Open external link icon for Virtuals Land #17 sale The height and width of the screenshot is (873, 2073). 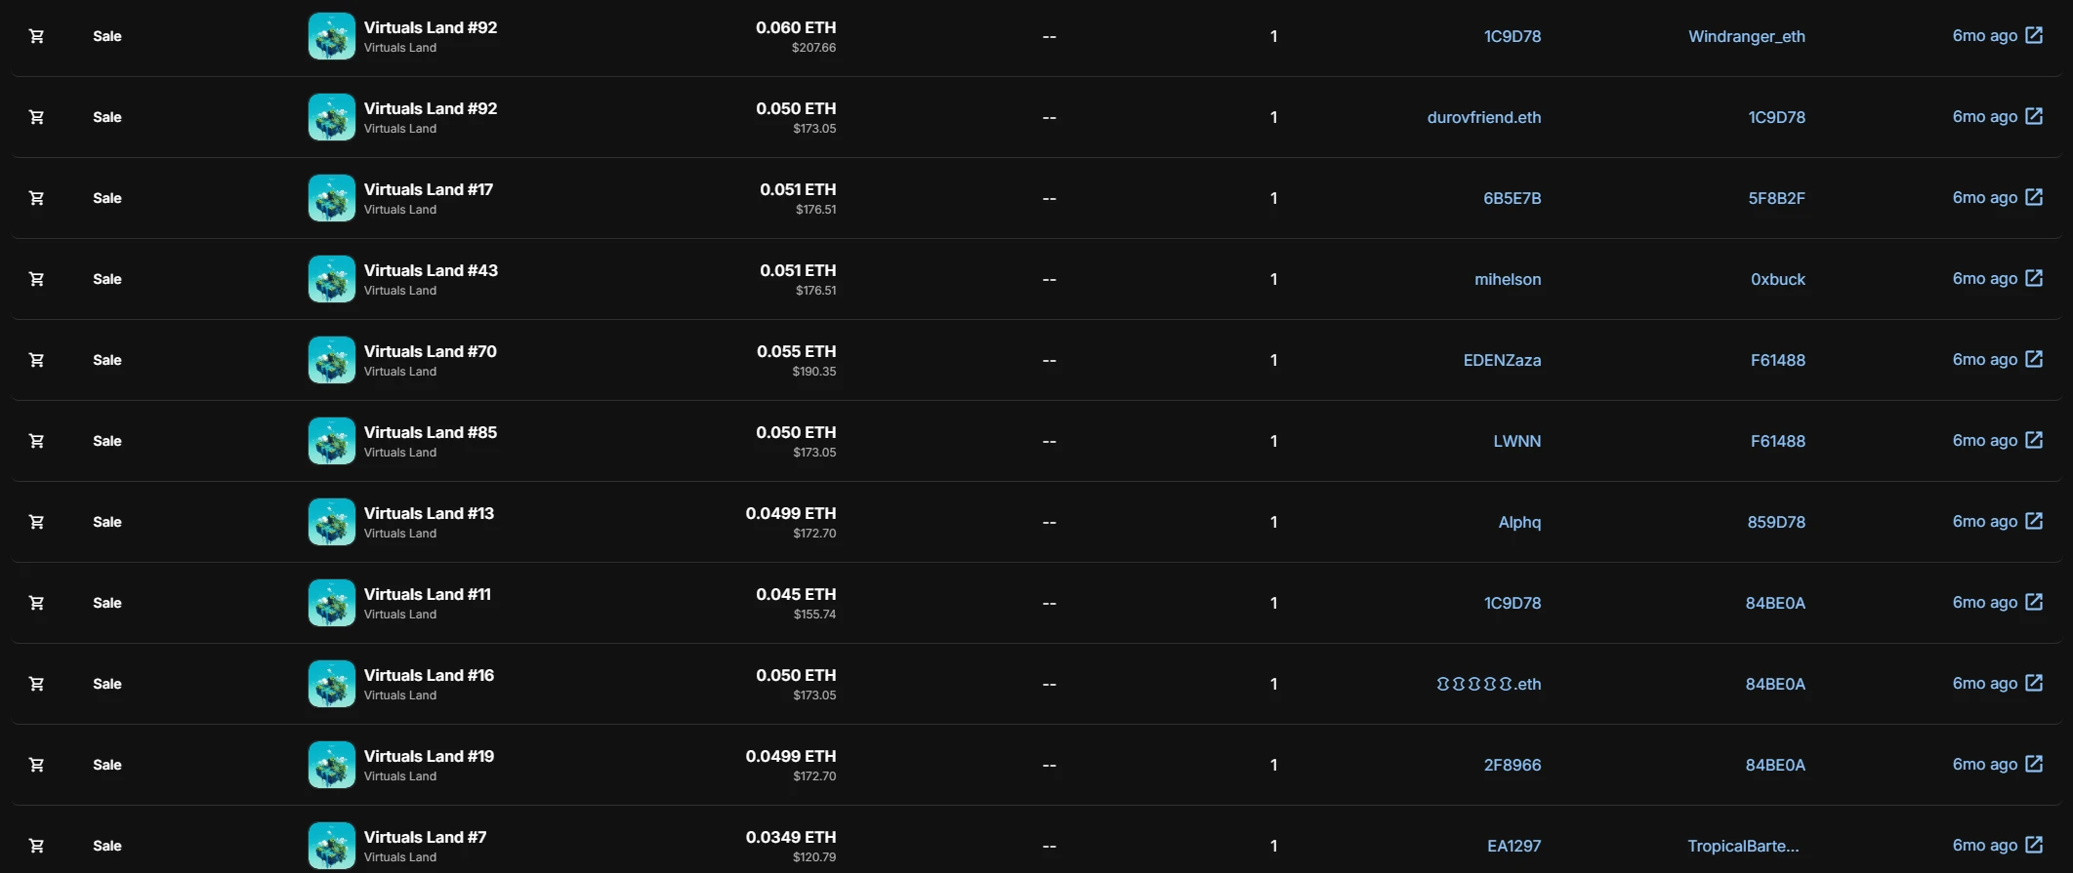[x=2034, y=197]
